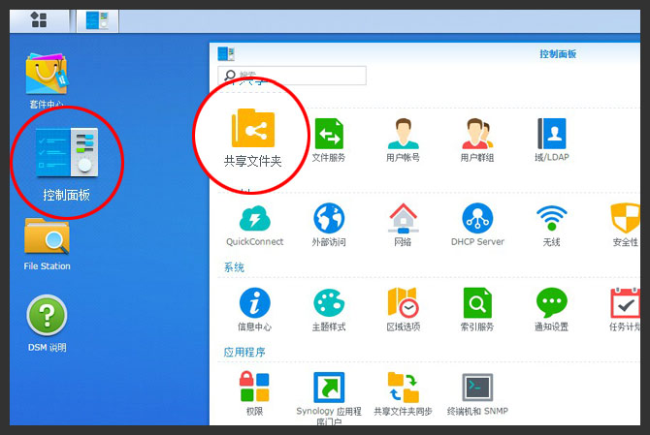Screen dimensions: 650x435
Task: Open 用户群组 user groups
Action: point(477,140)
